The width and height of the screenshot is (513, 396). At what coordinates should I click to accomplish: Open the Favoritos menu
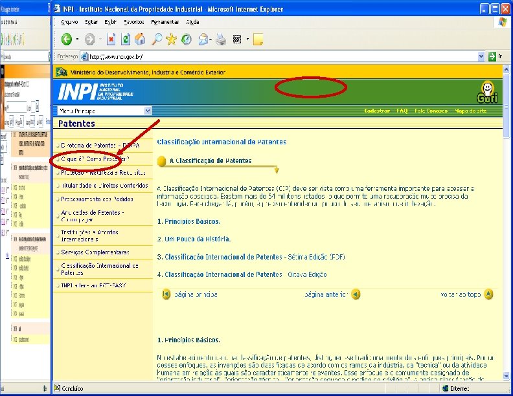(134, 22)
